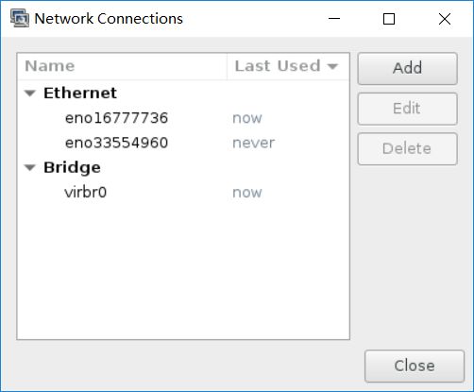Viewport: 474px width, 392px height.
Task: Click the Close button at the bottom
Action: coord(415,366)
